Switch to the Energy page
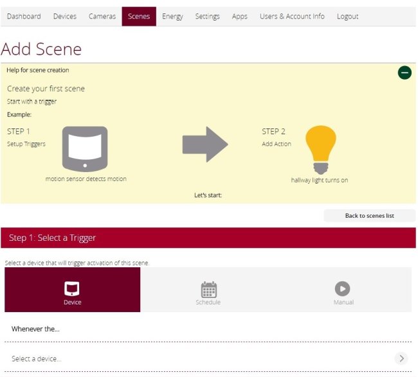 [172, 17]
